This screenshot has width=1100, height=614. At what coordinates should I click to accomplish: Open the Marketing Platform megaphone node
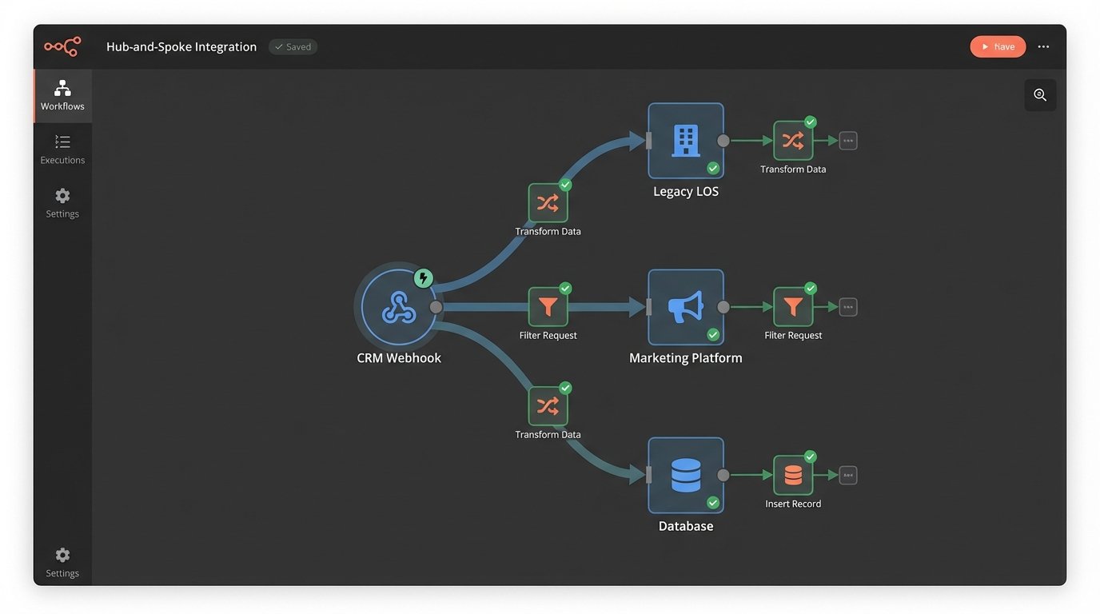685,306
